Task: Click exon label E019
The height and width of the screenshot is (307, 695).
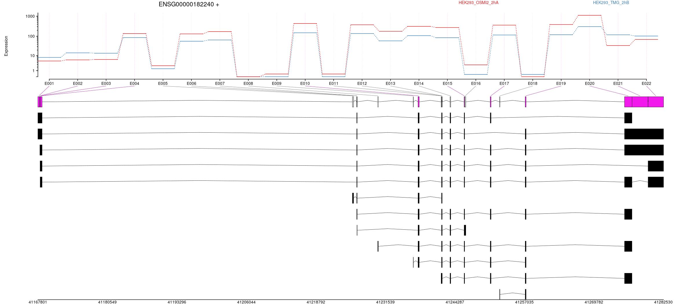Action: (x=561, y=84)
